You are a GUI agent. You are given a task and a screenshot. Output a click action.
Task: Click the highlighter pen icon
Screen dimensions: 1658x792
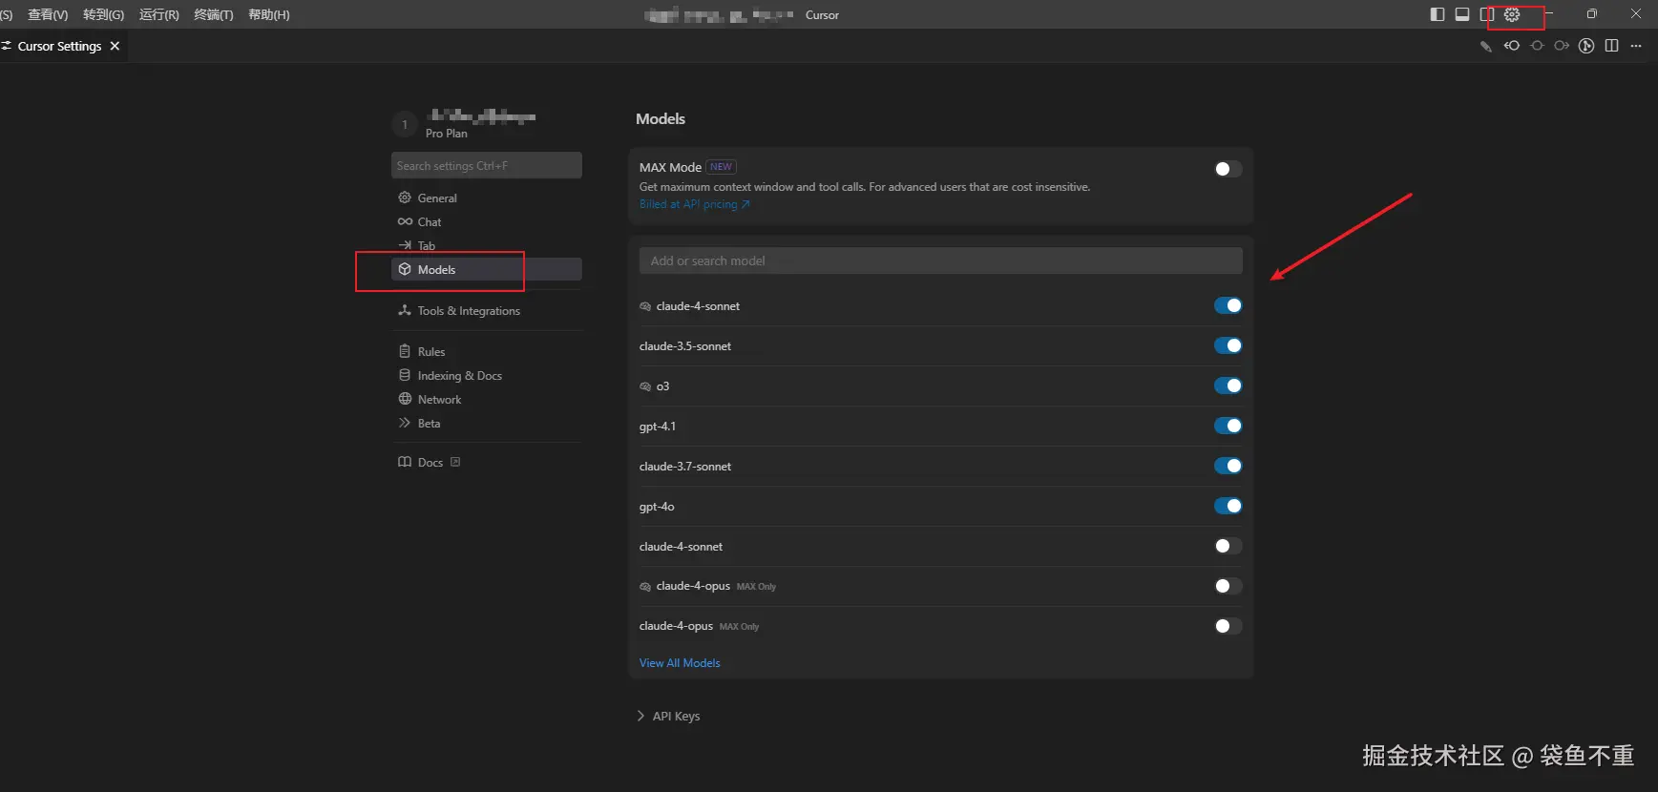tap(1486, 46)
